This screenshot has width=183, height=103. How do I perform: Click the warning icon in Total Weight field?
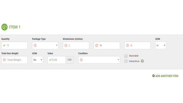point(4,60)
